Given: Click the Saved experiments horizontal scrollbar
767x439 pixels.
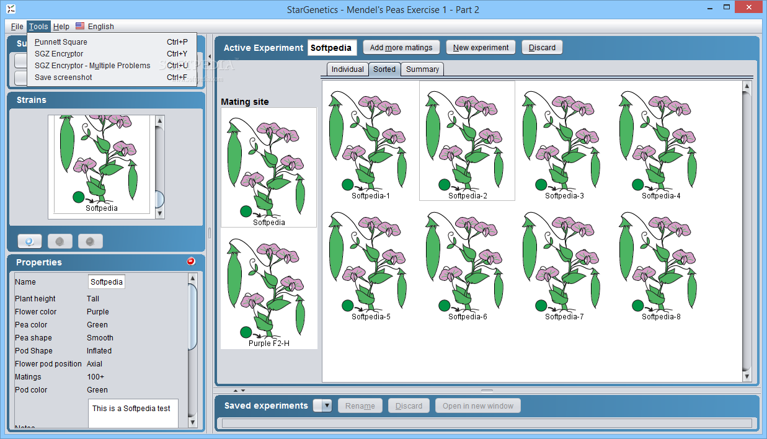Looking at the screenshot, I should (x=487, y=423).
